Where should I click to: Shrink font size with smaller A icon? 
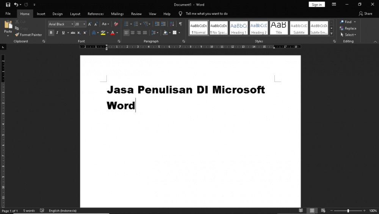point(96,24)
